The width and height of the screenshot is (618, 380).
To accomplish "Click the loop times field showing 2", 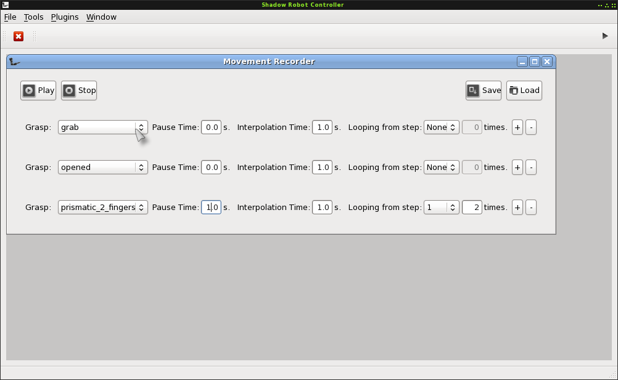I will click(x=472, y=208).
